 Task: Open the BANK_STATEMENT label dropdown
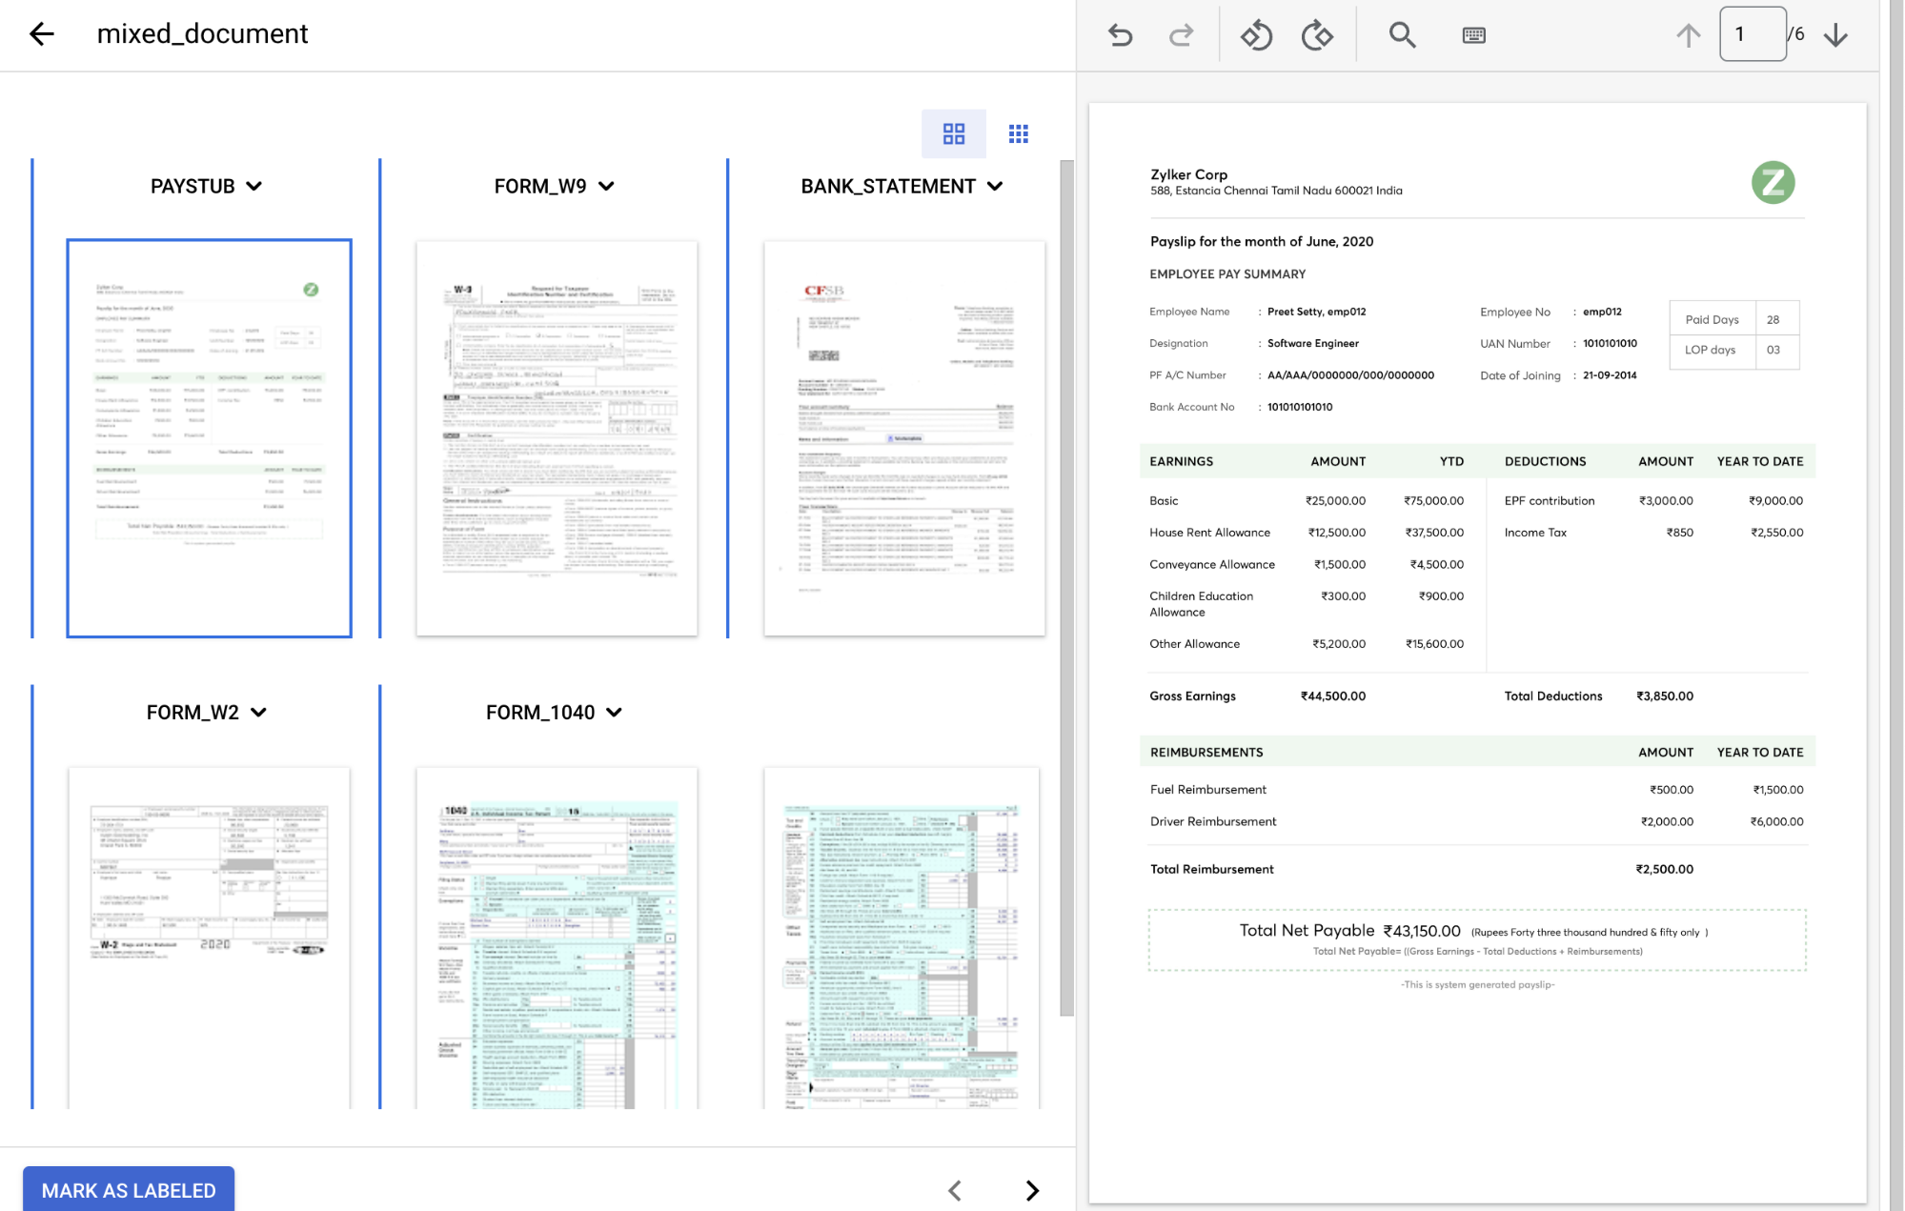point(995,187)
